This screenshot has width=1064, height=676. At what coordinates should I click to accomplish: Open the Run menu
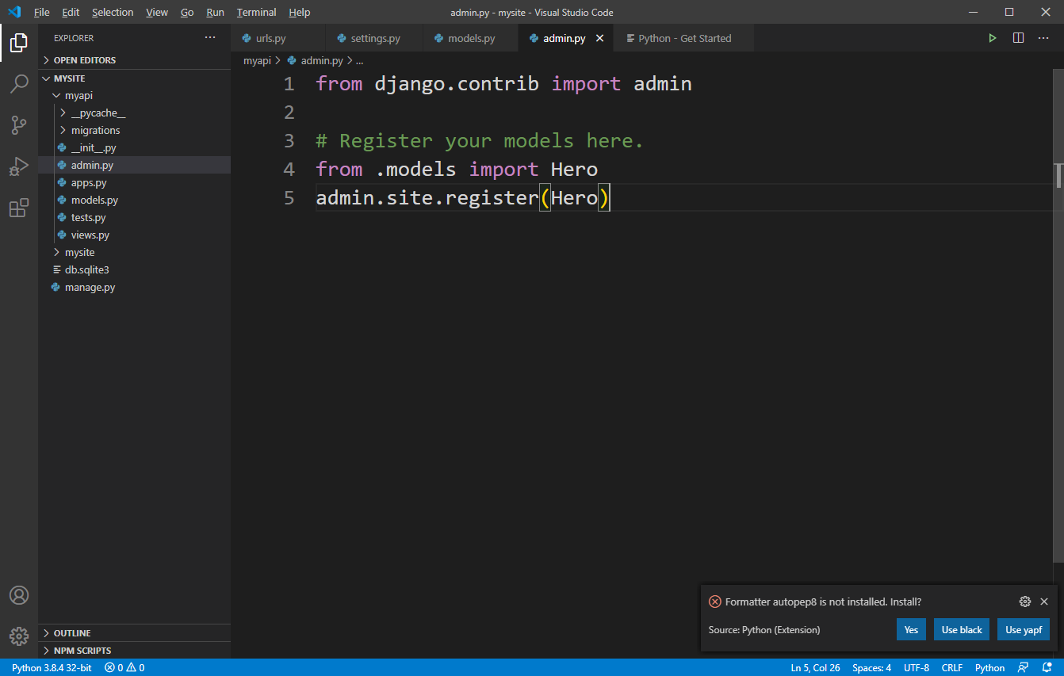click(x=215, y=12)
